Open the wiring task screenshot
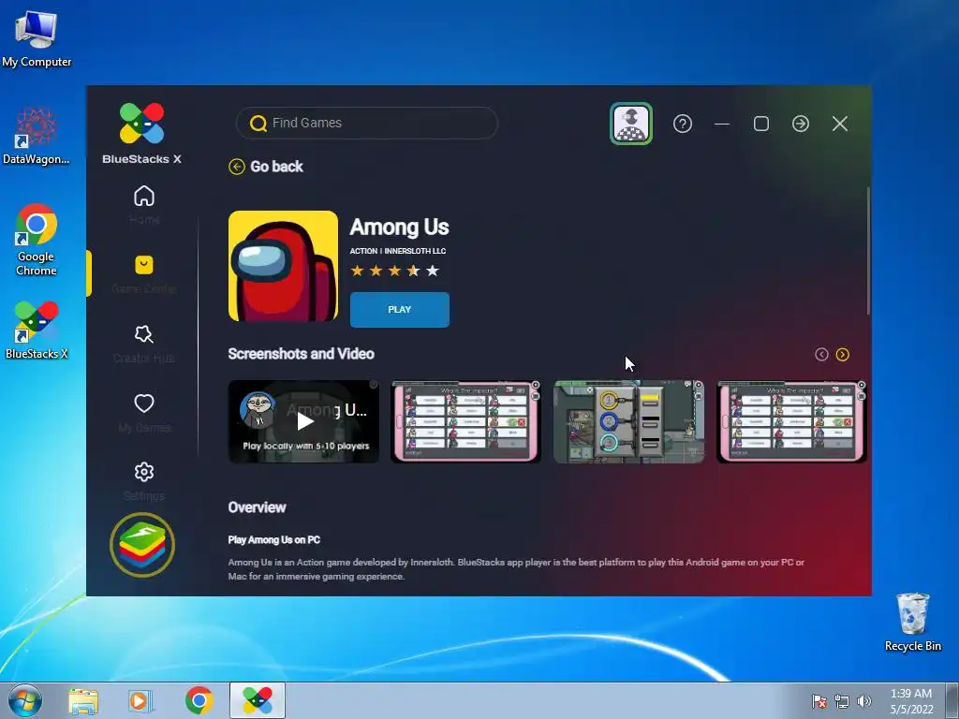The height and width of the screenshot is (719, 959). [628, 421]
